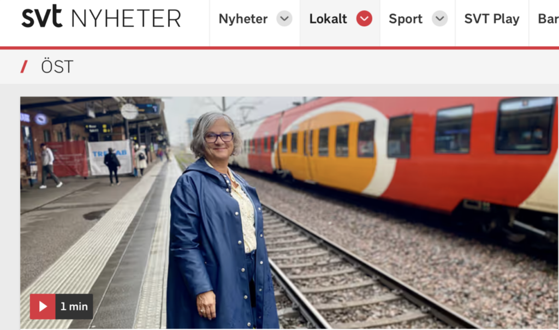Open the partially visible Barn menu item

(548, 19)
